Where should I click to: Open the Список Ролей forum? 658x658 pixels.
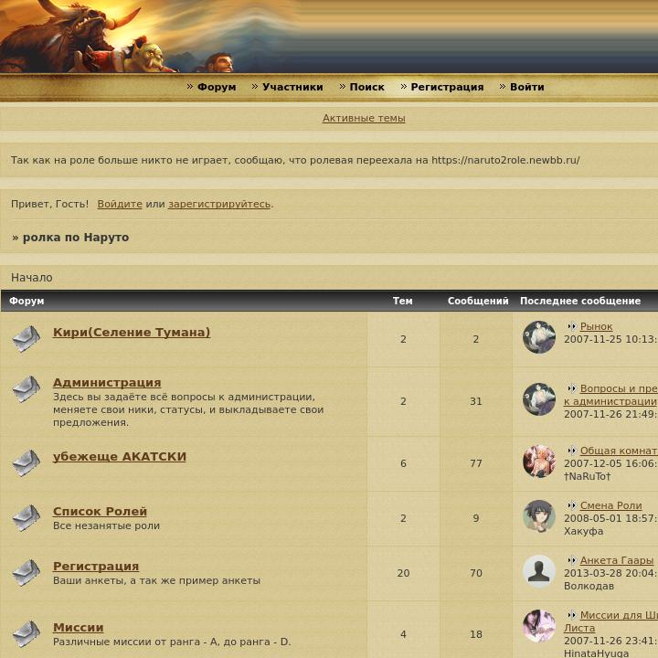coord(100,511)
